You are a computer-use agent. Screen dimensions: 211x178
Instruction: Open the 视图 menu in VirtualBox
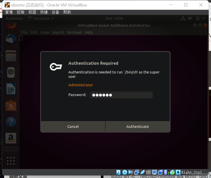32,12
